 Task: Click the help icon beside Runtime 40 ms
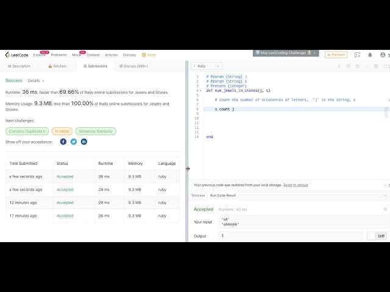(x=385, y=209)
